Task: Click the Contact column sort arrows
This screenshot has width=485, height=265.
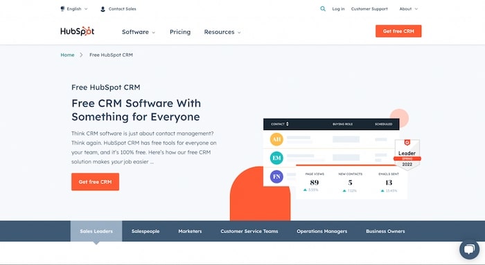Action: pos(288,124)
